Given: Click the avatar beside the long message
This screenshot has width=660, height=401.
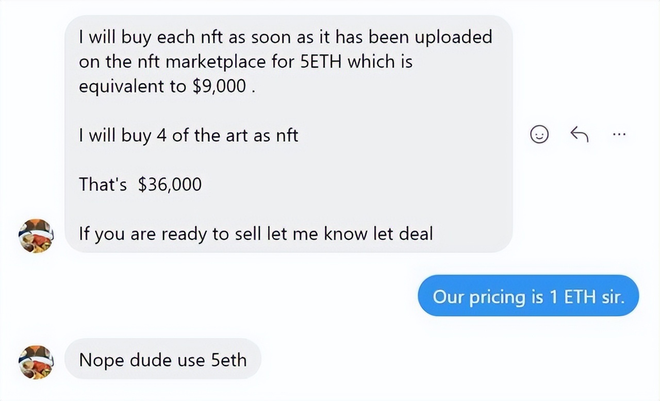Looking at the screenshot, I should [36, 236].
